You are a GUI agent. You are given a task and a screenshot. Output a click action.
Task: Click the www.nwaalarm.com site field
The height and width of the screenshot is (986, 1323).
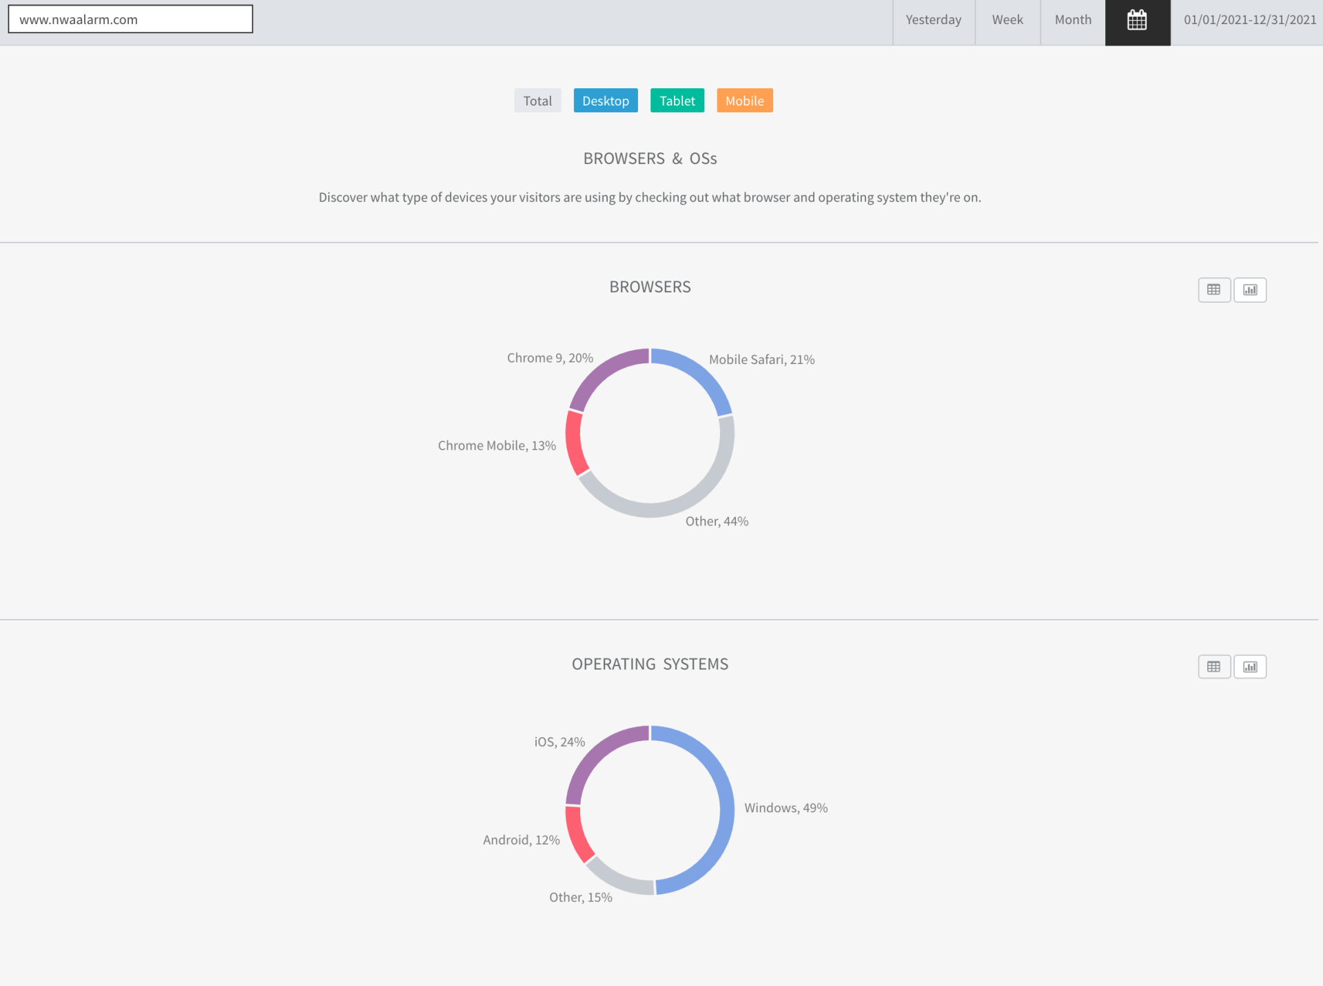130,19
